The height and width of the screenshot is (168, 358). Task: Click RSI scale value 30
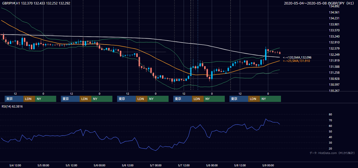click(x=331, y=143)
